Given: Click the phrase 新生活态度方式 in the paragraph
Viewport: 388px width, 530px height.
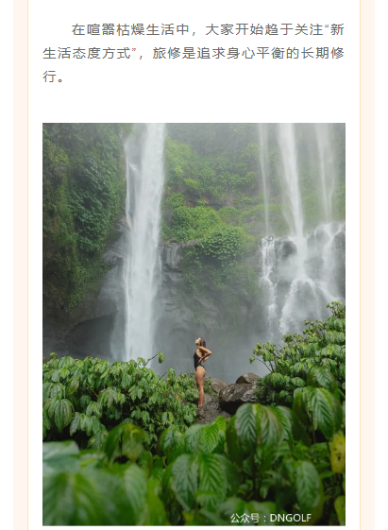Looking at the screenshot, I should pos(194,42).
